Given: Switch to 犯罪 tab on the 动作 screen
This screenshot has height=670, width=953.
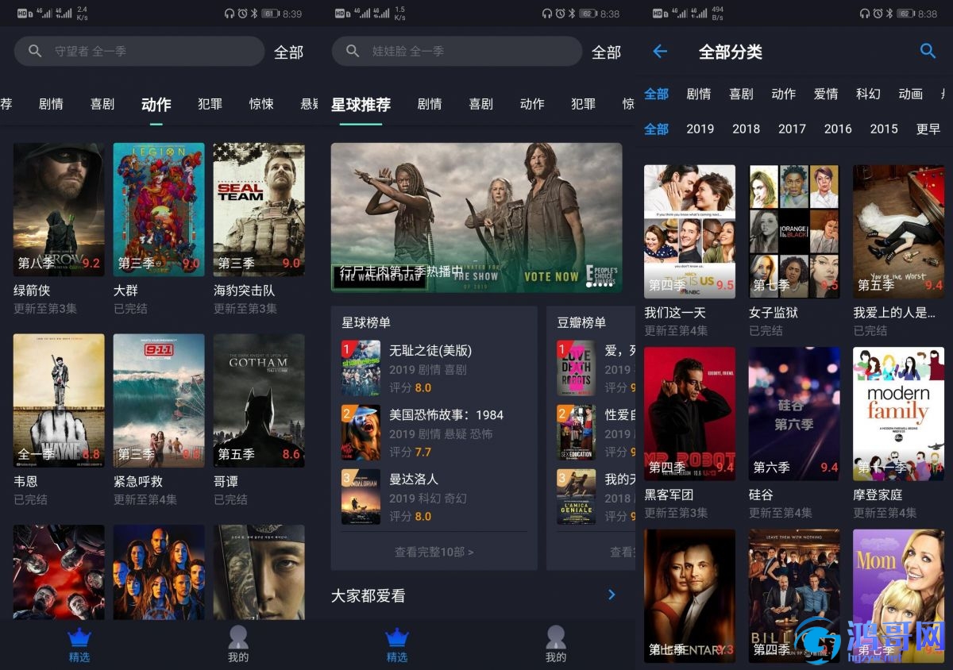Looking at the screenshot, I should pyautogui.click(x=210, y=104).
